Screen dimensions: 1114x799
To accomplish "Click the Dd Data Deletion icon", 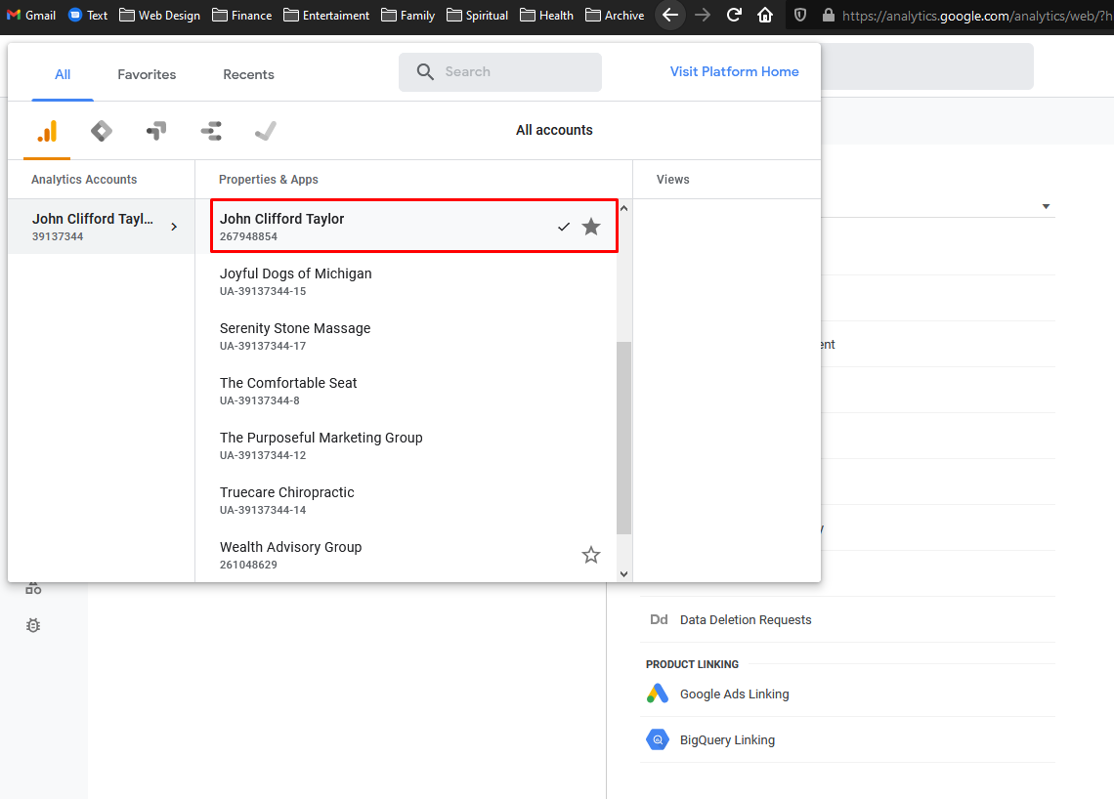I will coord(659,620).
